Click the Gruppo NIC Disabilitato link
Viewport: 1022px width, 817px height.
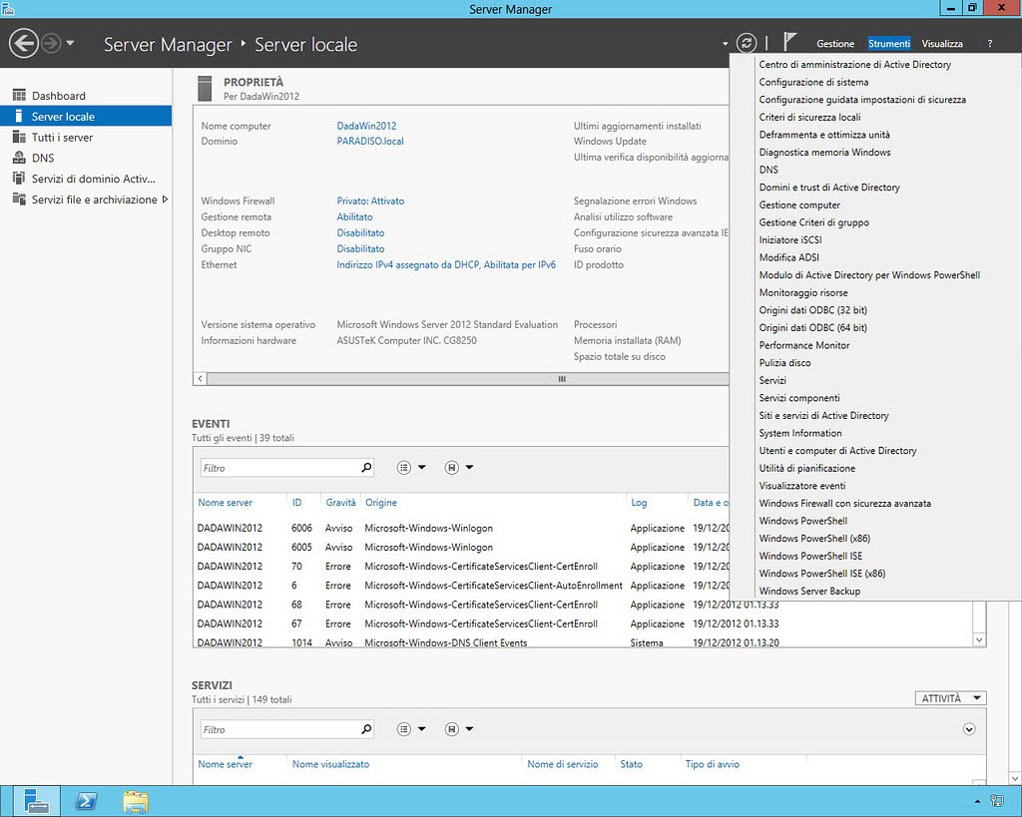360,248
